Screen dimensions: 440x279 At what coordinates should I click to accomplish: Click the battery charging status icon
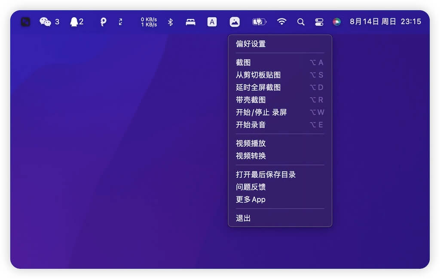[x=259, y=22]
